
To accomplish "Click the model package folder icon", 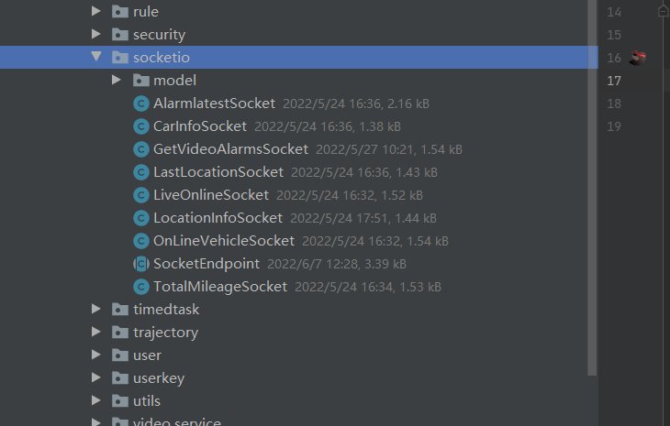I will pos(140,81).
